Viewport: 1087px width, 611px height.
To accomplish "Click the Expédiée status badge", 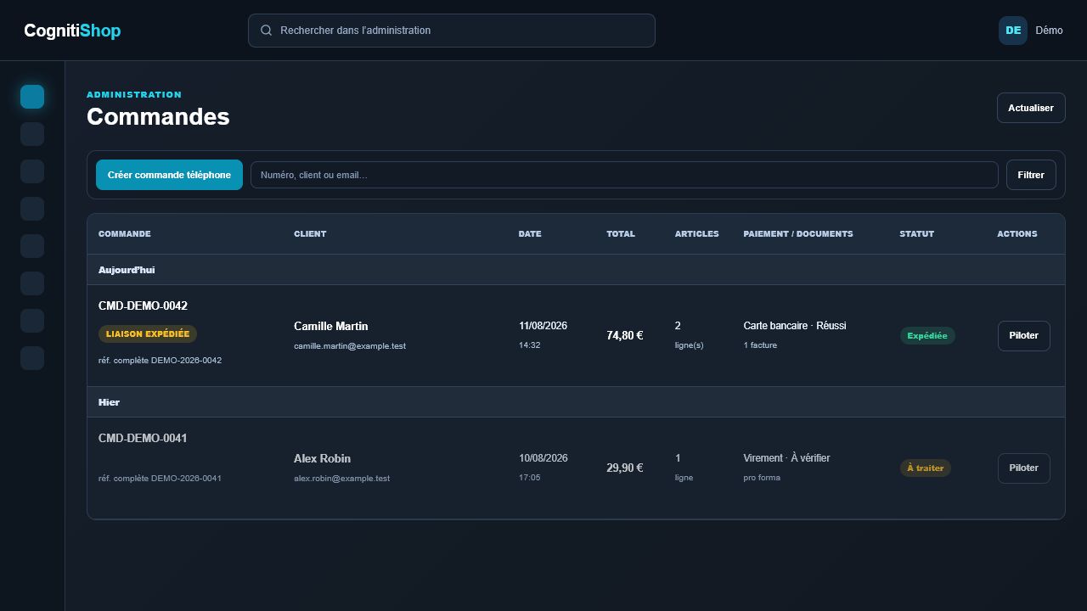I will click(927, 336).
